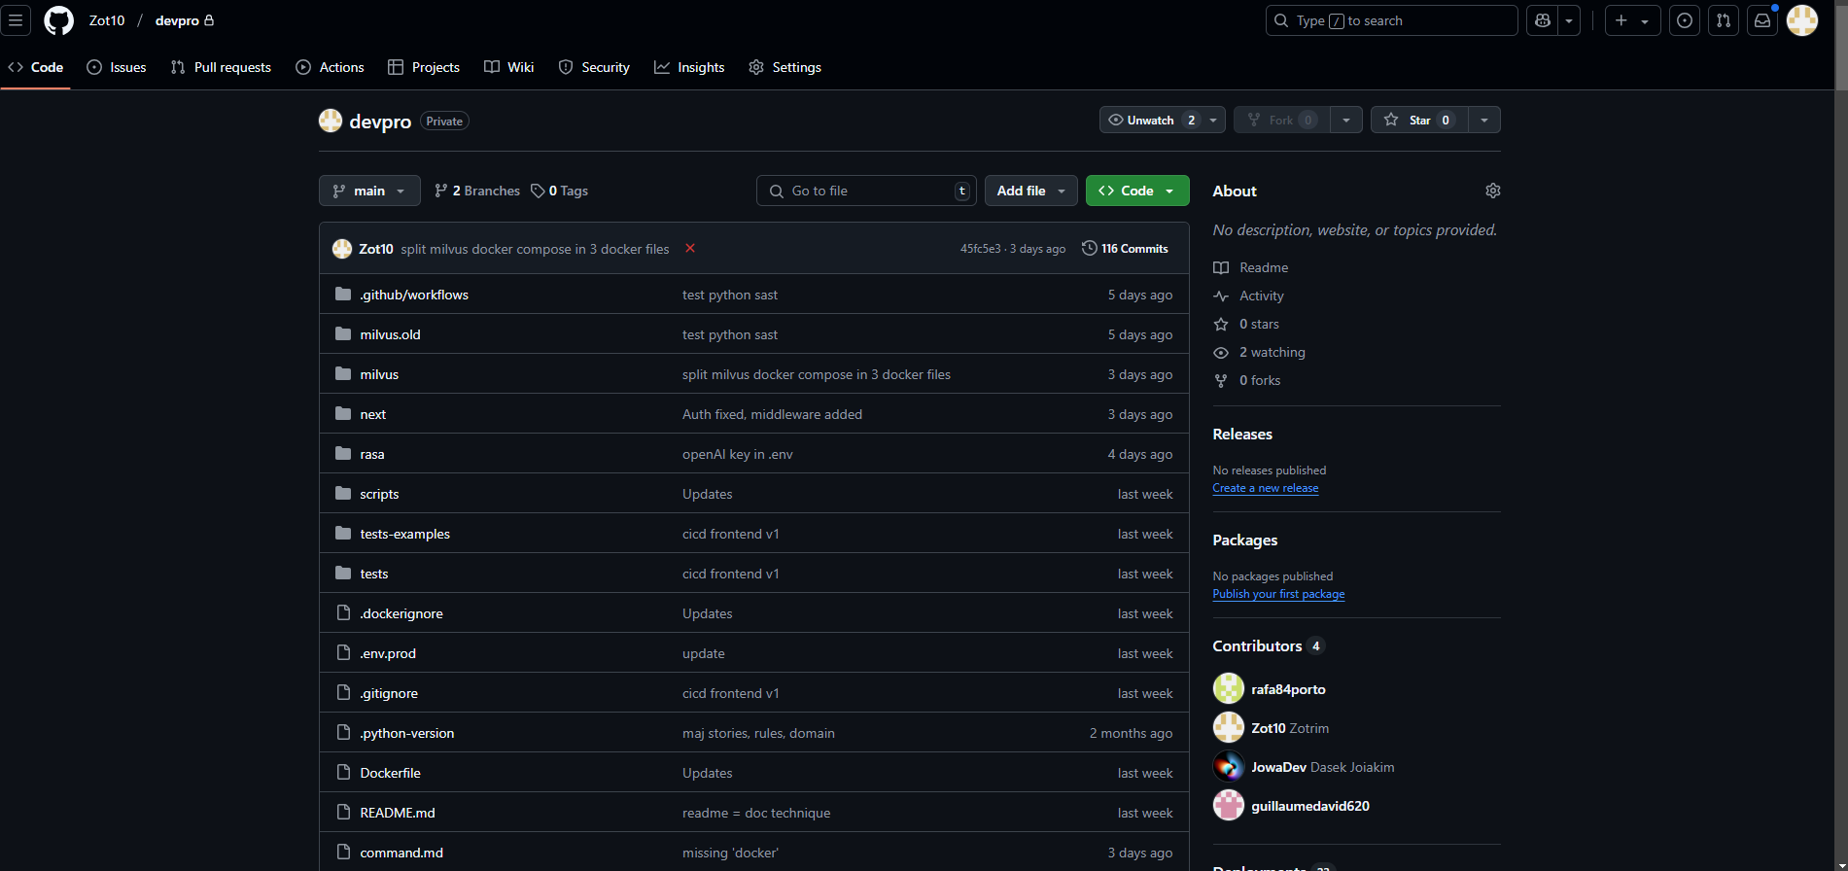Star the devpro repository
Viewport: 1848px width, 871px height.
coord(1418,120)
